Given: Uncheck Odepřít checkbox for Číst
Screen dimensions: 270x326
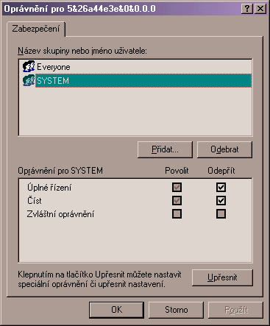Looking at the screenshot, I should 221,201.
